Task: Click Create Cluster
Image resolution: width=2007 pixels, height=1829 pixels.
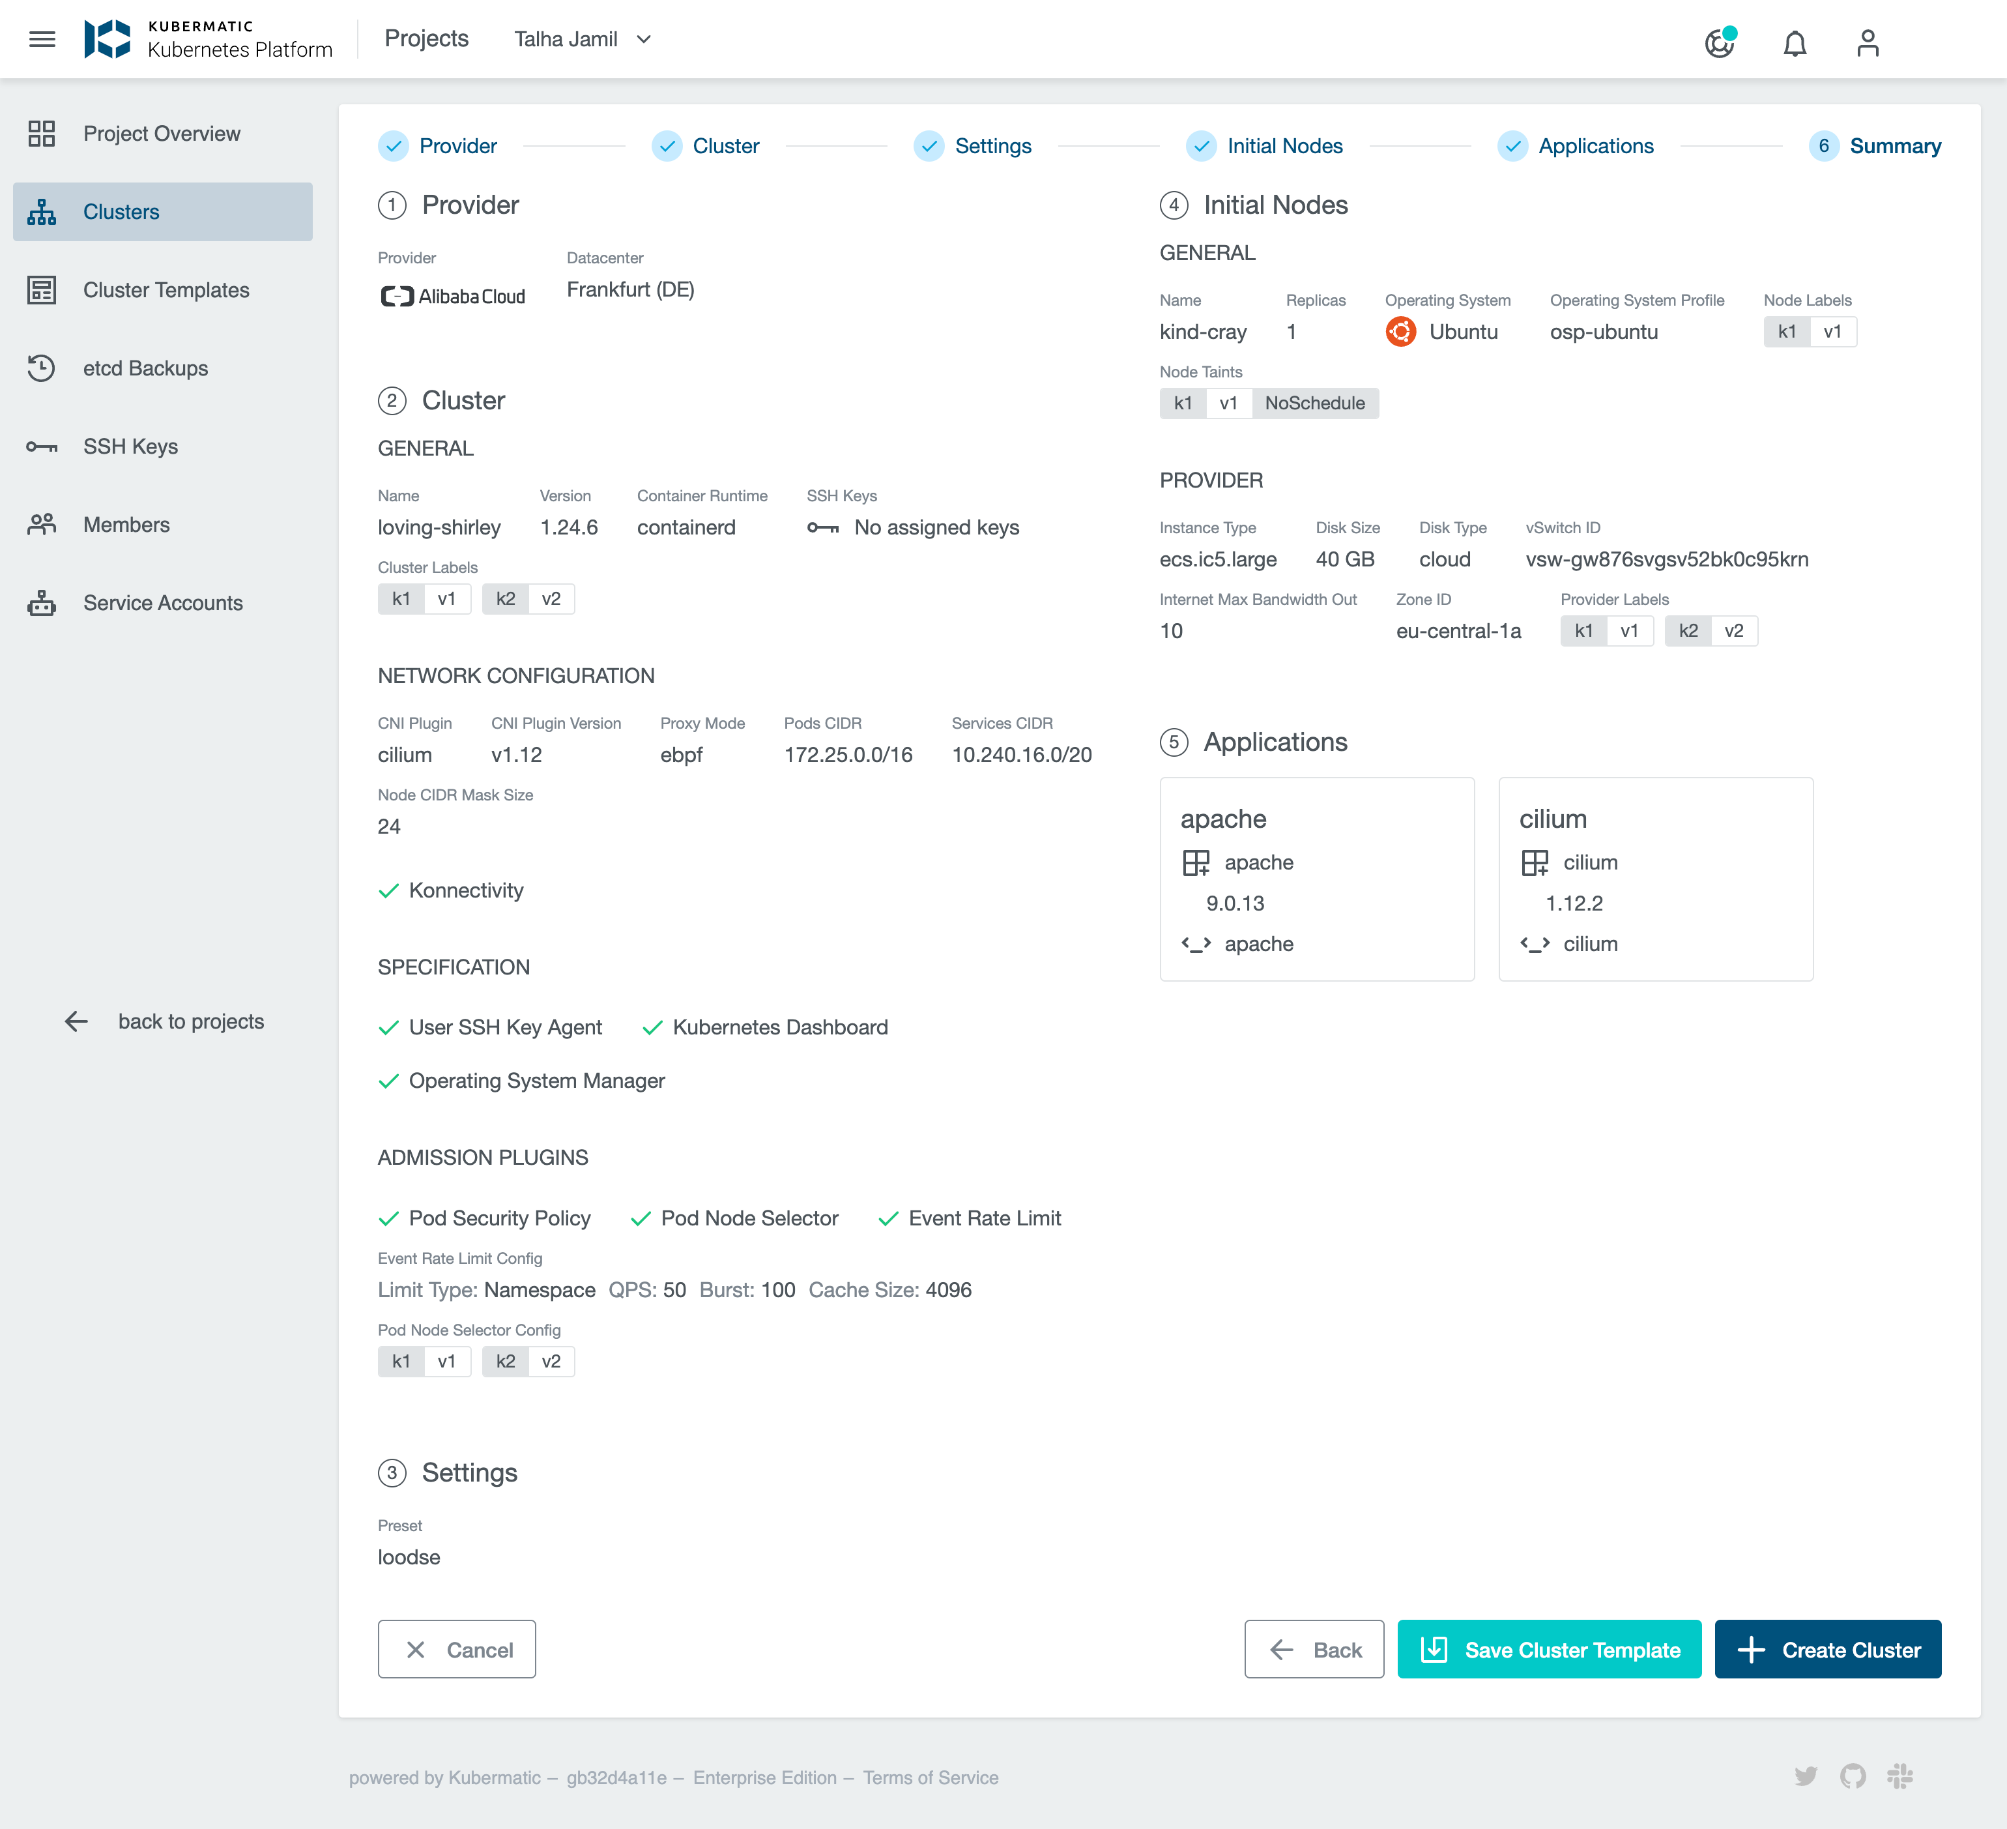Action: coord(1828,1649)
